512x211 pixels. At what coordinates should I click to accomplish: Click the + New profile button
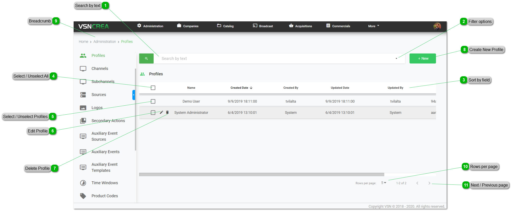(422, 58)
